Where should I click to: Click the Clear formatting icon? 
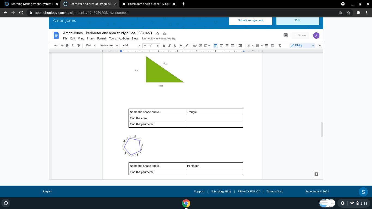pyautogui.click(x=280, y=46)
